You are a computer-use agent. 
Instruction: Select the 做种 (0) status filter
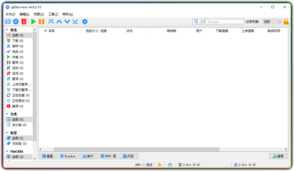pos(19,46)
